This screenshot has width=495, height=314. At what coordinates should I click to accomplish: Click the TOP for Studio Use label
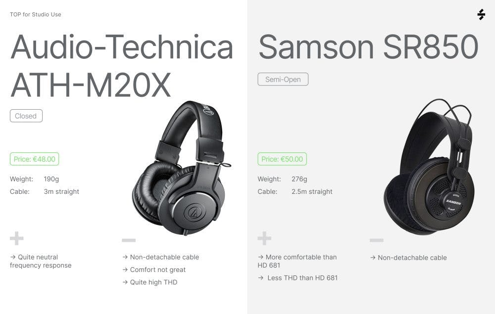coord(36,14)
